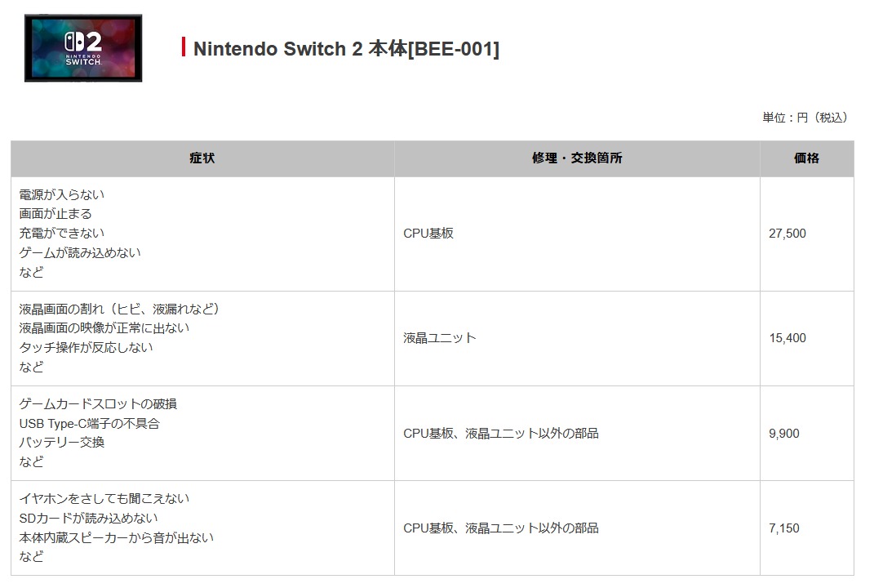Click 電源が入らない symptom text
874x588 pixels.
[62, 194]
